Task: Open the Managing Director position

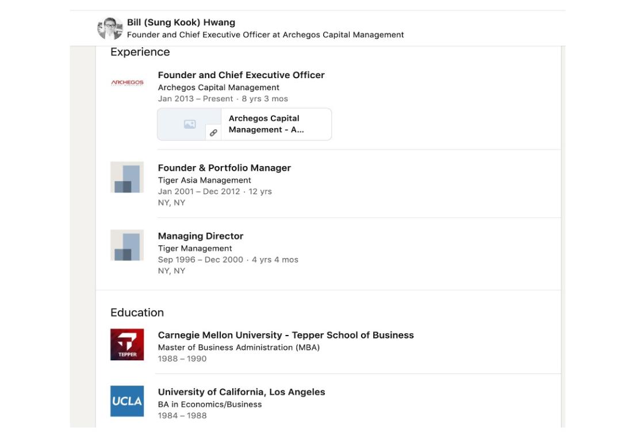Action: [x=201, y=236]
